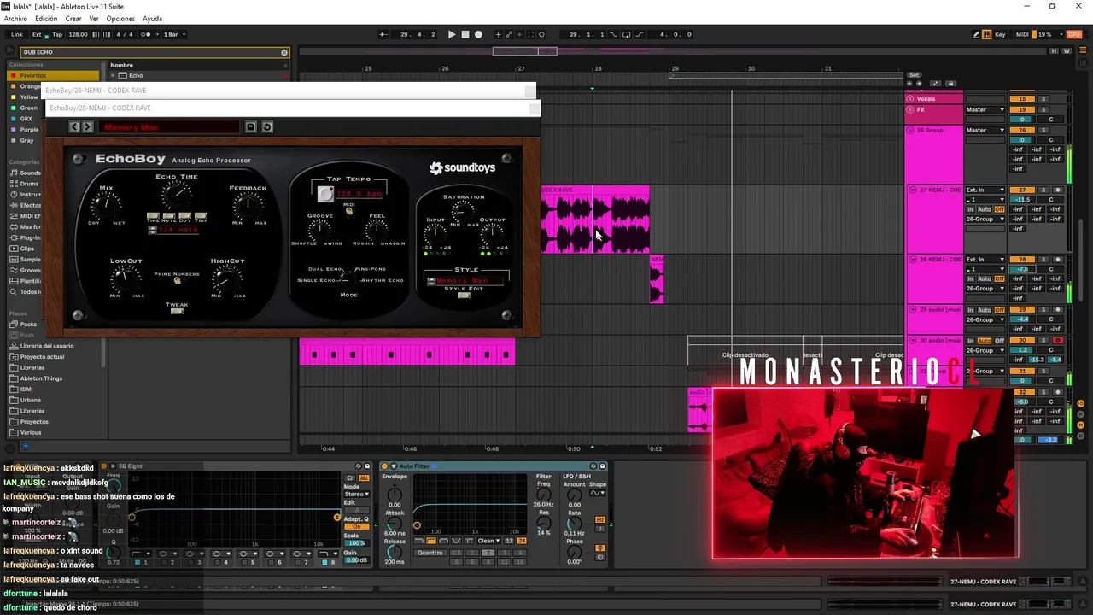Screen dimensions: 1093x615
Task: Toggle Key map mode switch
Action: click(1000, 34)
